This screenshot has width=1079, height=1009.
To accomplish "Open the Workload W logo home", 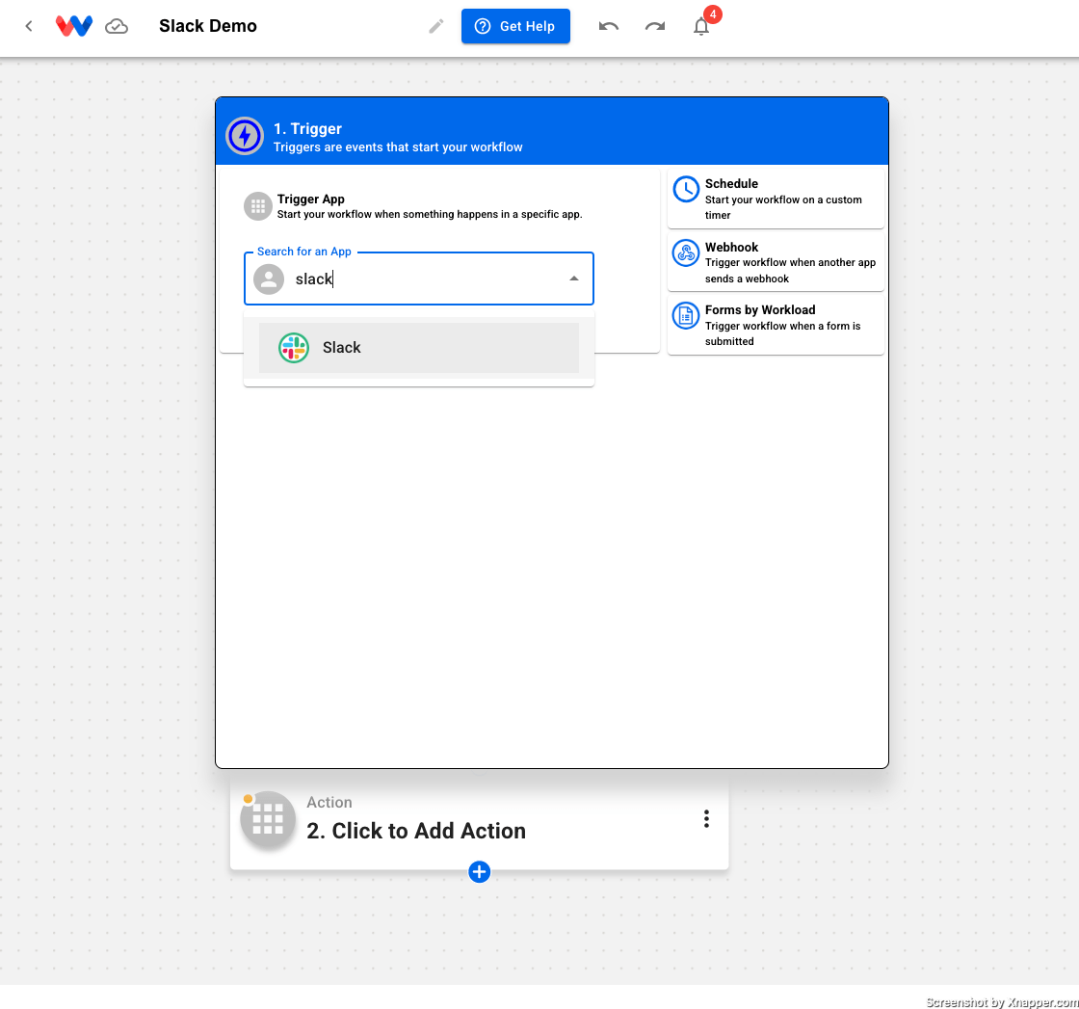I will pyautogui.click(x=73, y=26).
